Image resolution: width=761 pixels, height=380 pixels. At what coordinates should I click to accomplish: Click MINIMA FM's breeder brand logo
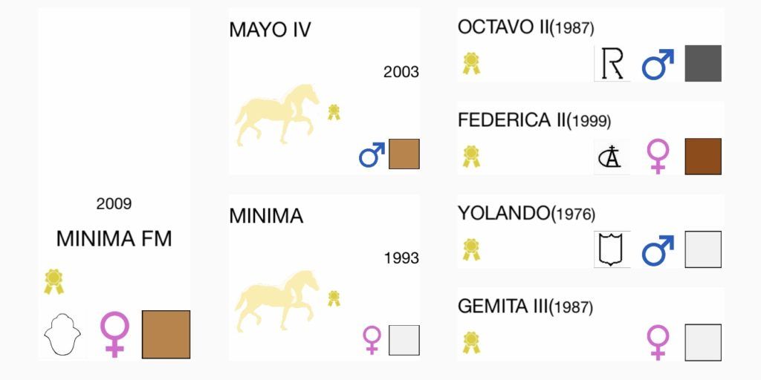point(62,335)
